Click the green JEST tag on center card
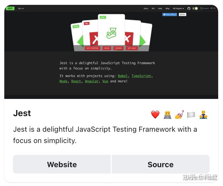The width and height of the screenshot is (223, 186). click(103, 17)
